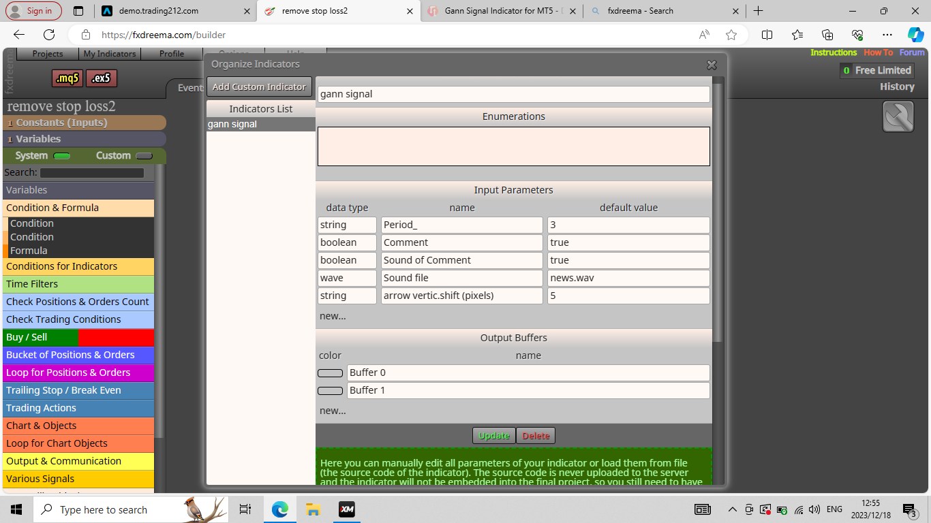Expand the Variables panel header

point(85,139)
